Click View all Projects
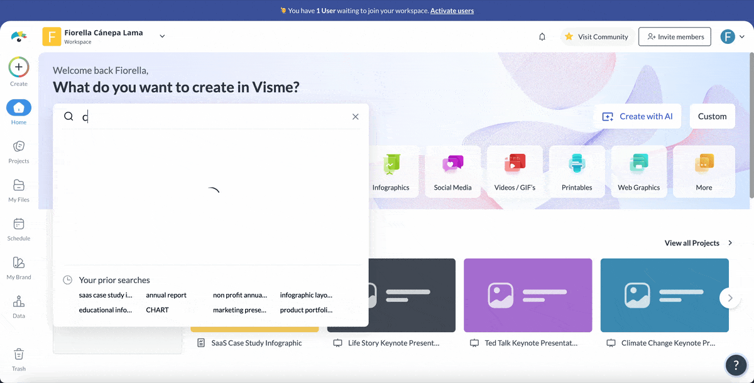The height and width of the screenshot is (383, 754). coord(691,242)
